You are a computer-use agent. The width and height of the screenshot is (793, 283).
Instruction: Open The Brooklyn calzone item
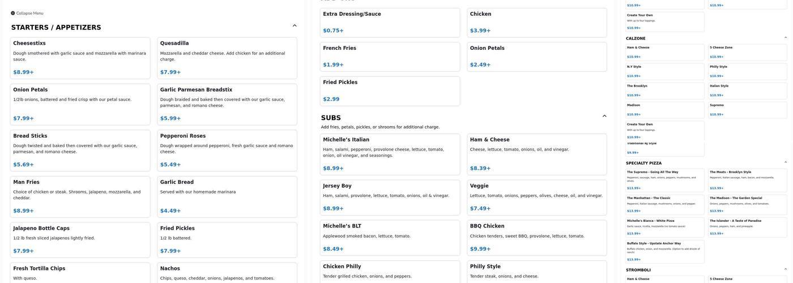click(x=665, y=91)
